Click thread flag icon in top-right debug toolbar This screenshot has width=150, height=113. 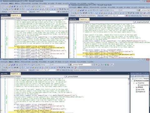pos(127,16)
